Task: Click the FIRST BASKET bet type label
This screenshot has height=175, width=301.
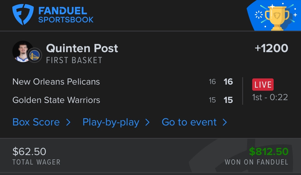Action: [74, 60]
